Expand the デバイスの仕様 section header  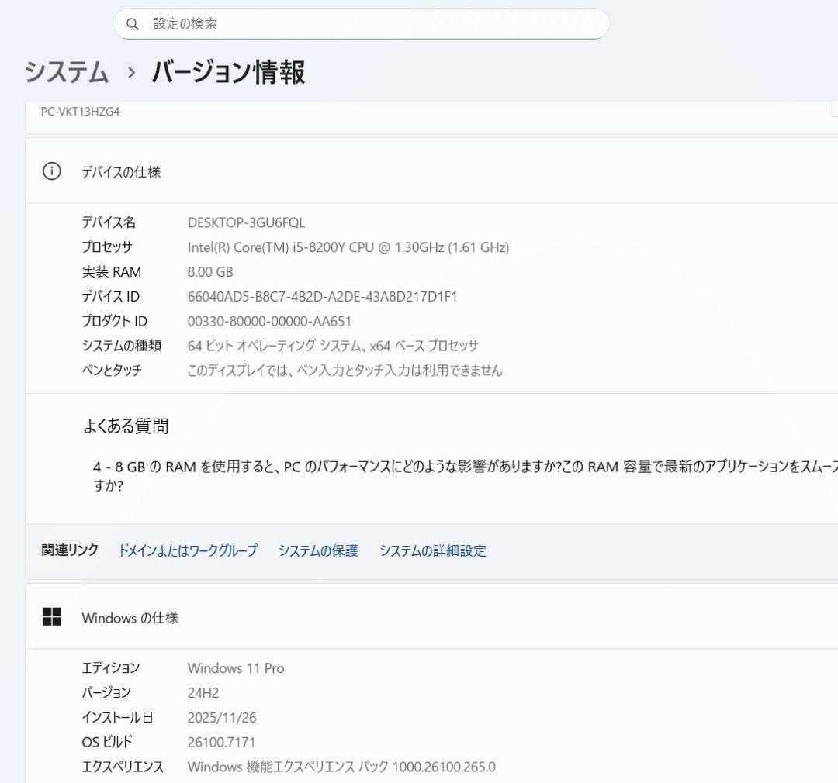coord(120,171)
